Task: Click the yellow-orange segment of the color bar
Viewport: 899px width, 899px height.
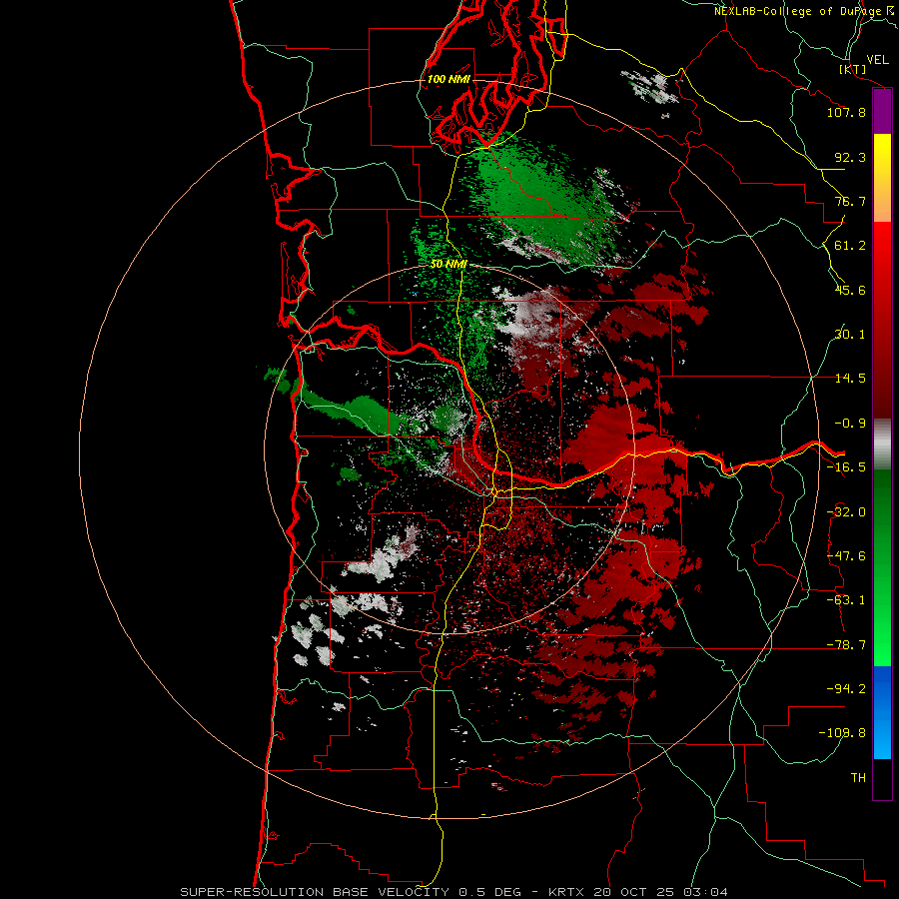Action: [882, 178]
